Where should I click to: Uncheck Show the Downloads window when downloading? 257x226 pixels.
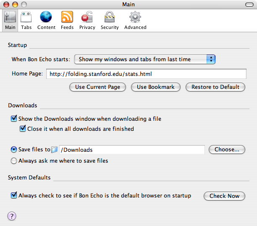click(x=14, y=119)
